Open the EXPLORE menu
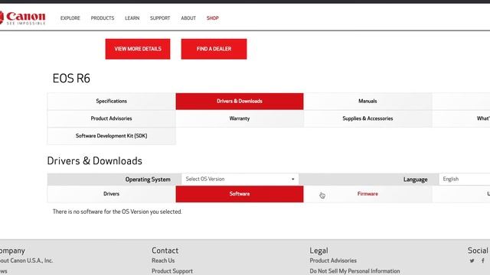Image resolution: width=490 pixels, height=275 pixels. click(70, 18)
